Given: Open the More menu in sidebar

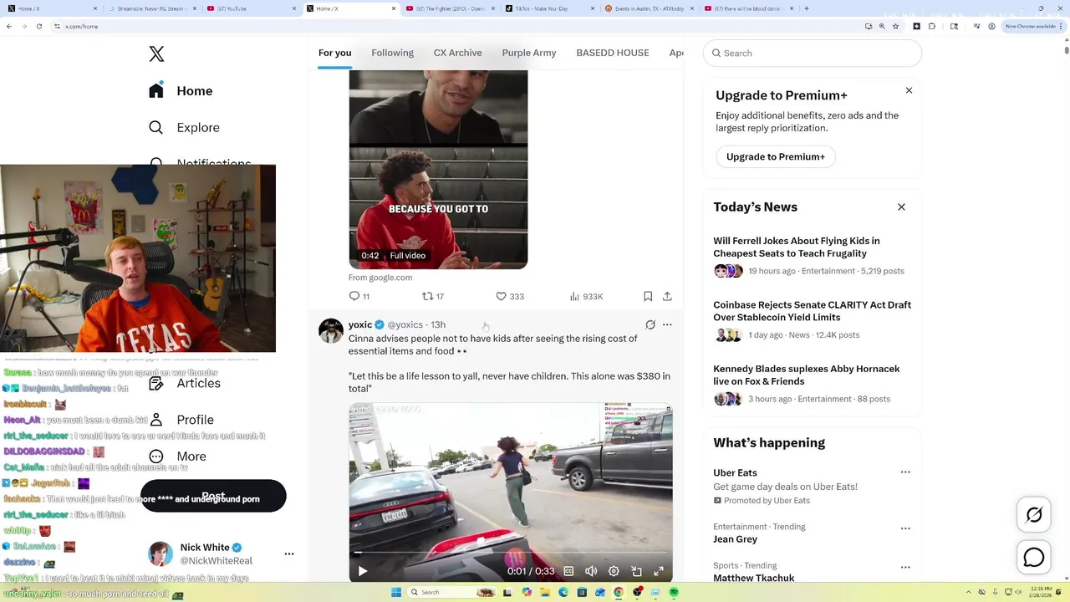Looking at the screenshot, I should 177,457.
